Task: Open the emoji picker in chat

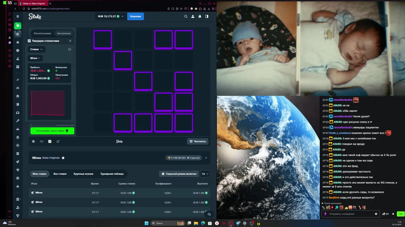Action: (x=376, y=214)
